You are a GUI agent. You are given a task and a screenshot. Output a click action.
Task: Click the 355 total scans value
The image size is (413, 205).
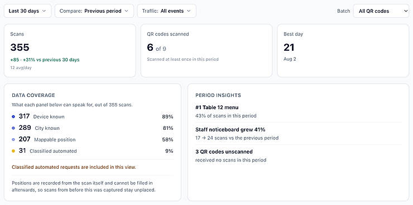20,47
